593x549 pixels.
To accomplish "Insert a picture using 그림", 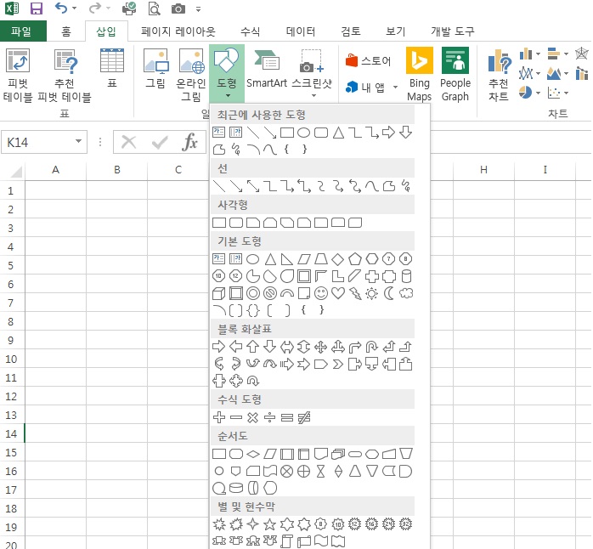I will pyautogui.click(x=155, y=68).
